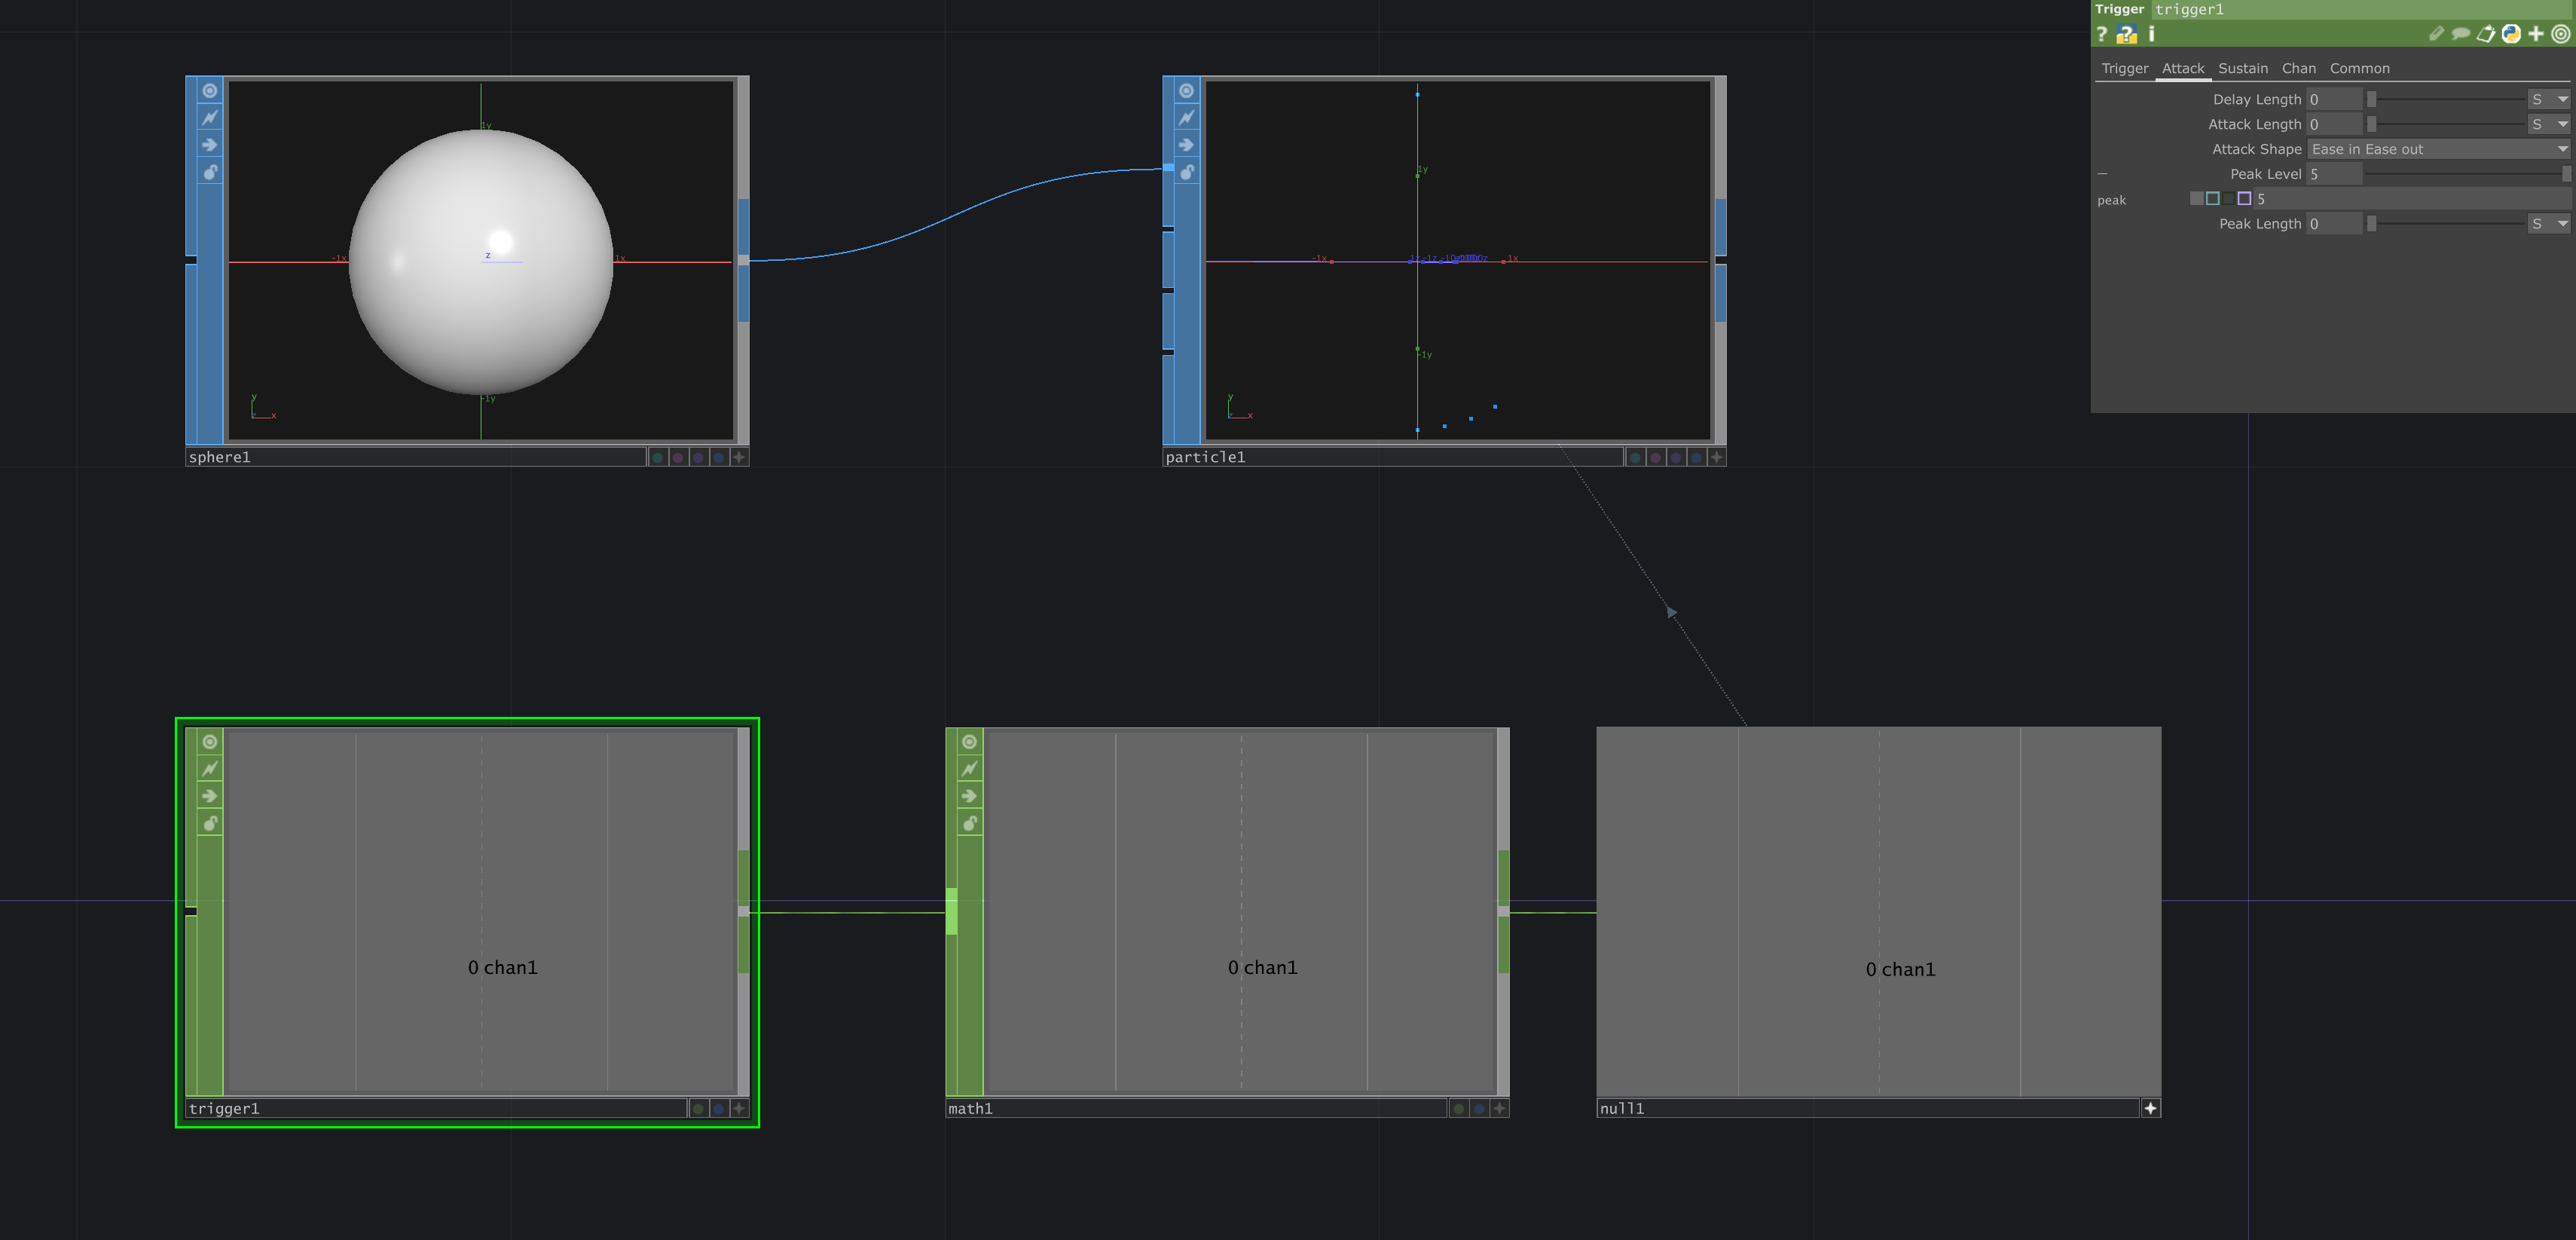
Task: Toggle the viewer flag on sphere1 node
Action: pyautogui.click(x=210, y=91)
